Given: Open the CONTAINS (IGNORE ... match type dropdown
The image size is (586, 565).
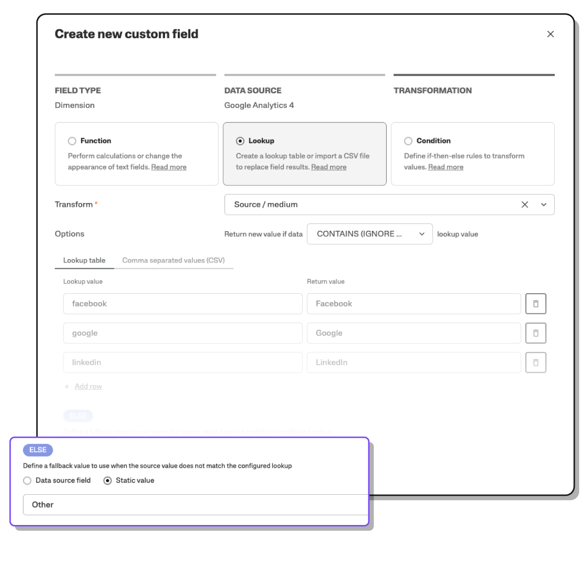Looking at the screenshot, I should pyautogui.click(x=369, y=234).
